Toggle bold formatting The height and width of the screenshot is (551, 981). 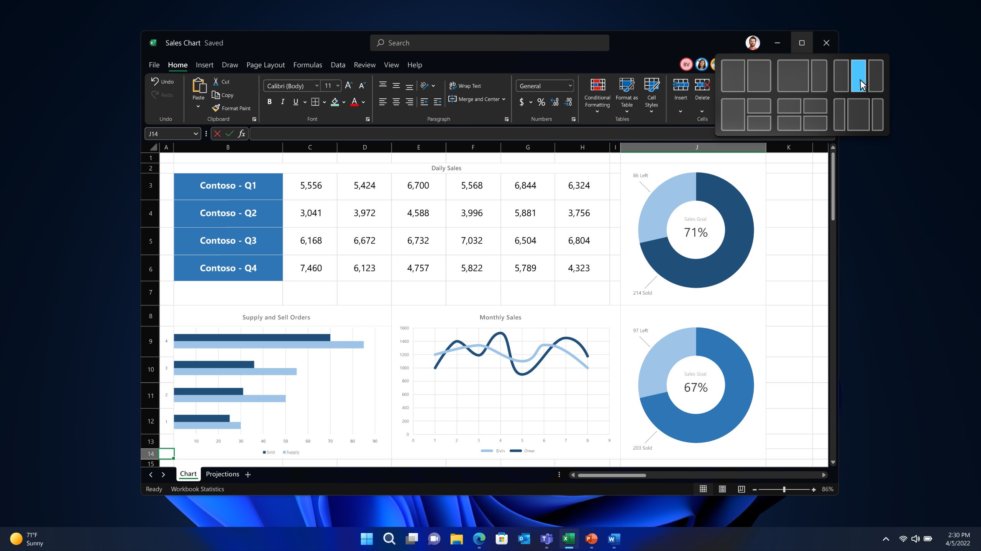[x=269, y=101]
